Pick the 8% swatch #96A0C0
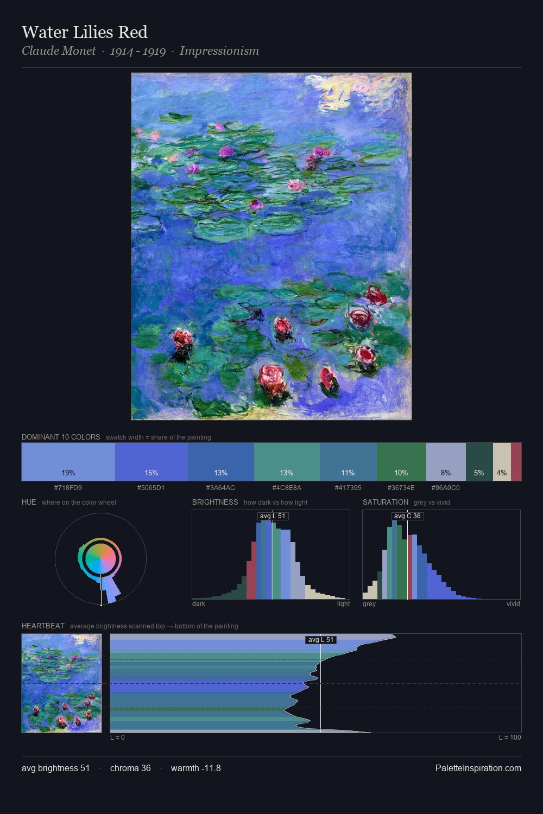 446,462
